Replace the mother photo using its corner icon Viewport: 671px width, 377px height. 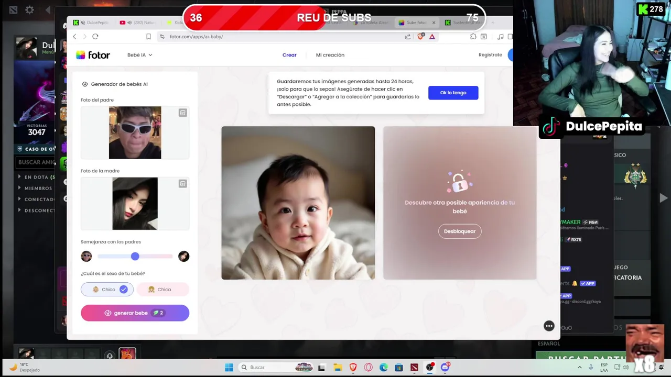point(182,183)
